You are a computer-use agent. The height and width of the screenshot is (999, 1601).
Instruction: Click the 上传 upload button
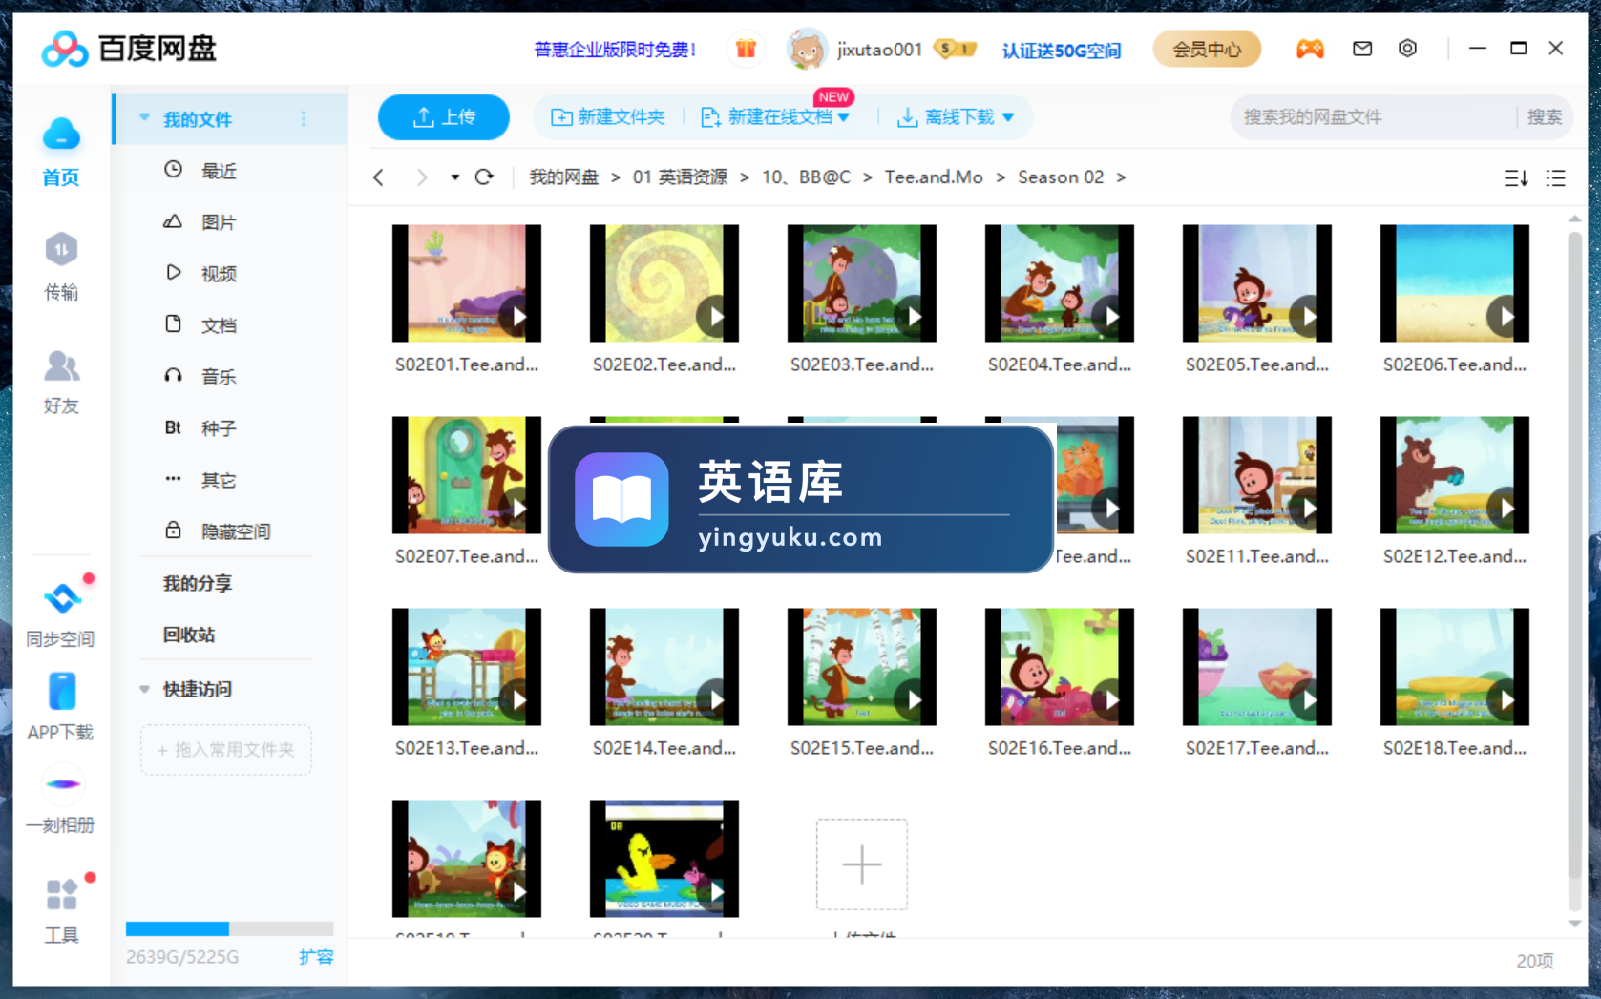pos(444,117)
